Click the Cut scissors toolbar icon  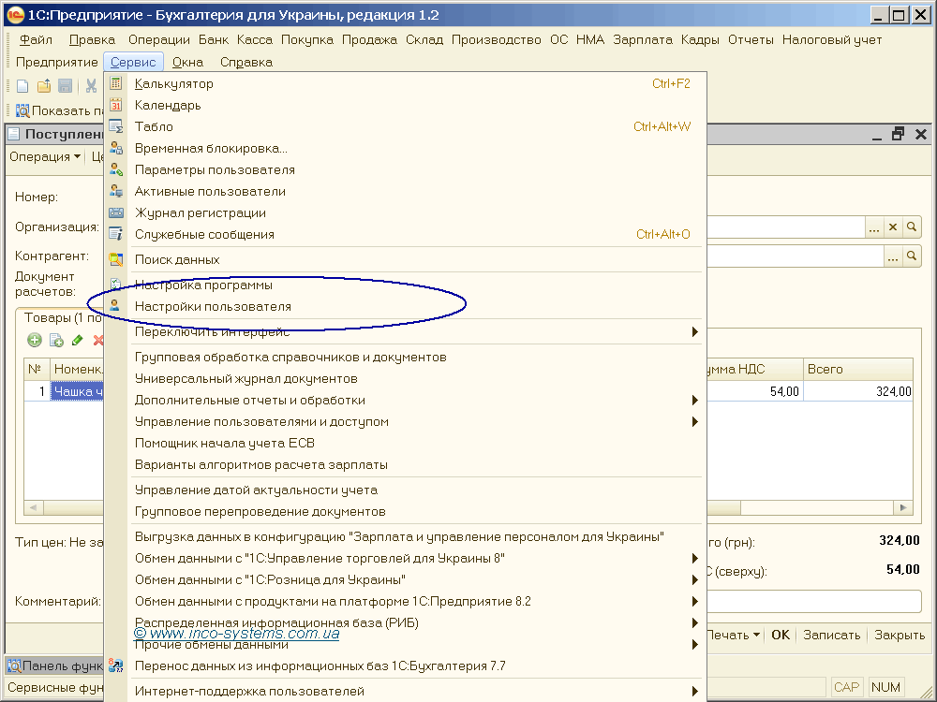pyautogui.click(x=91, y=86)
